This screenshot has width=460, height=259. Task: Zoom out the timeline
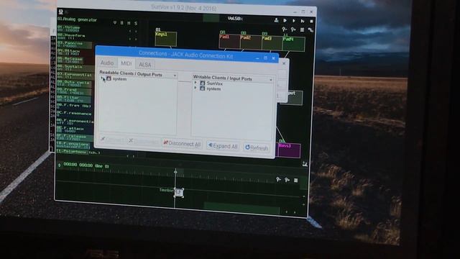pos(278,179)
